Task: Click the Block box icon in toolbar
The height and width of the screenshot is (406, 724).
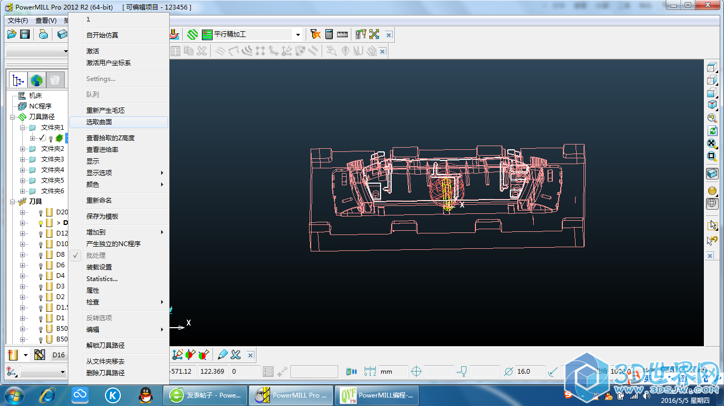Action: pos(63,34)
